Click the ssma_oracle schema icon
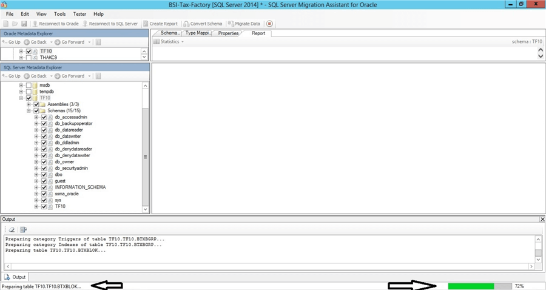Screen dimensions: 546x290 pos(50,194)
